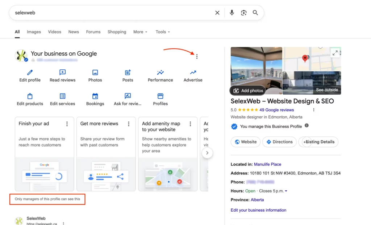The height and width of the screenshot is (225, 371).
Task: Open Edit services
Action: (x=62, y=99)
